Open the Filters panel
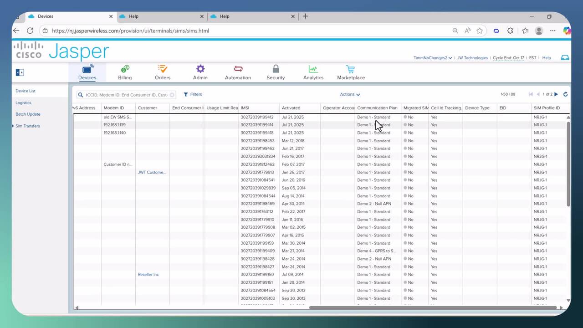 193,94
